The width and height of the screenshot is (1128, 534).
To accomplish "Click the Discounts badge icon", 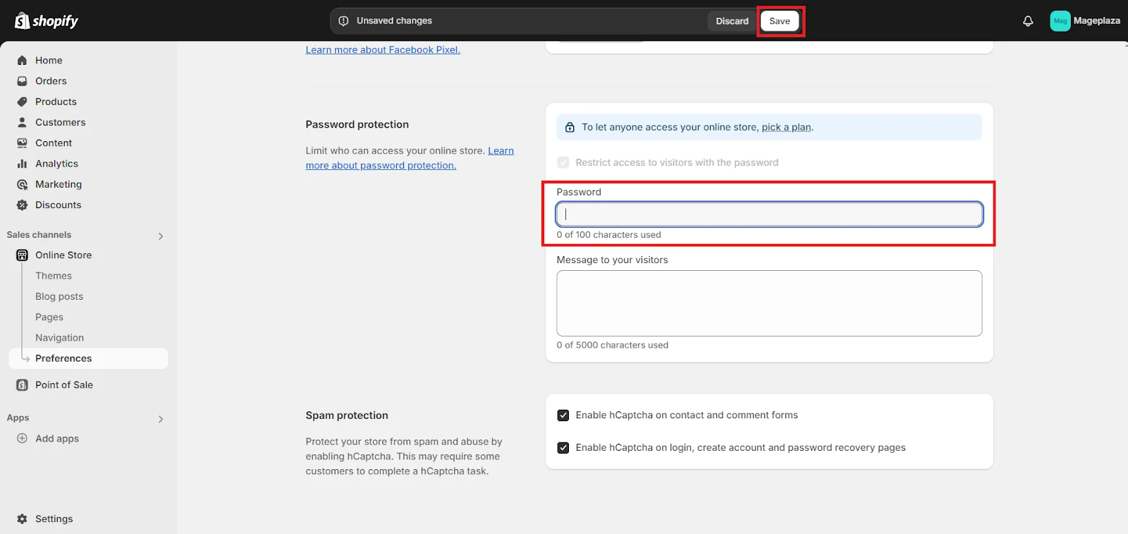I will [22, 205].
